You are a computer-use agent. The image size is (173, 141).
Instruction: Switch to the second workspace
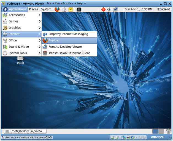click(x=161, y=131)
